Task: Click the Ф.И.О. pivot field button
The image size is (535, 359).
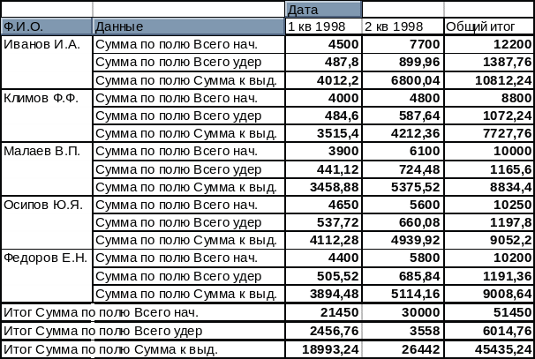Action: click(47, 26)
